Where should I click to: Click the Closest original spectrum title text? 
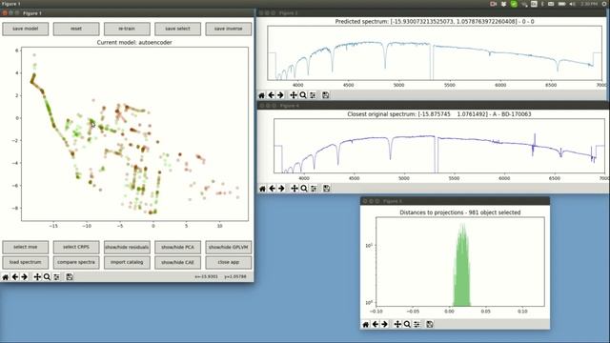click(439, 114)
